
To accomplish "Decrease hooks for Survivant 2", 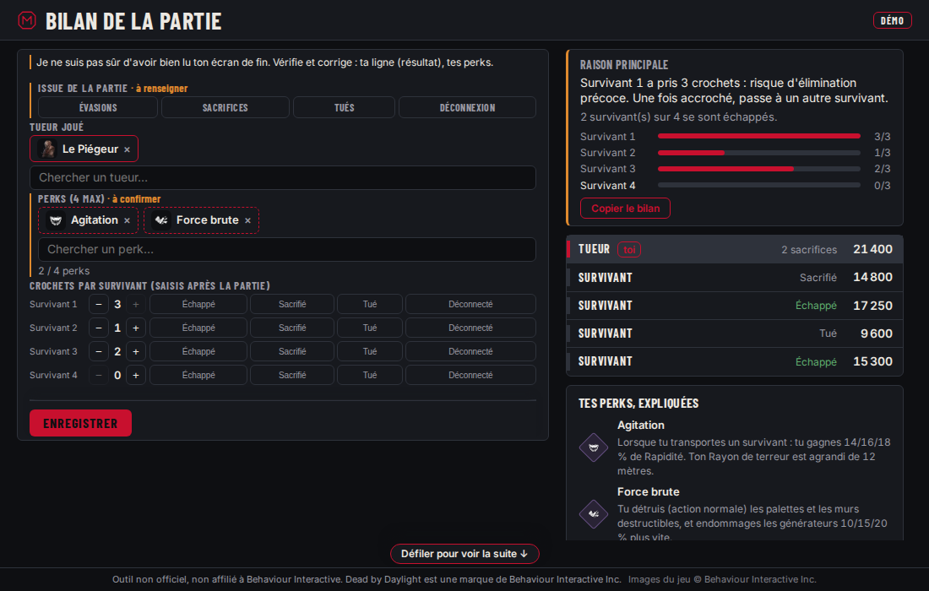I will tap(99, 328).
